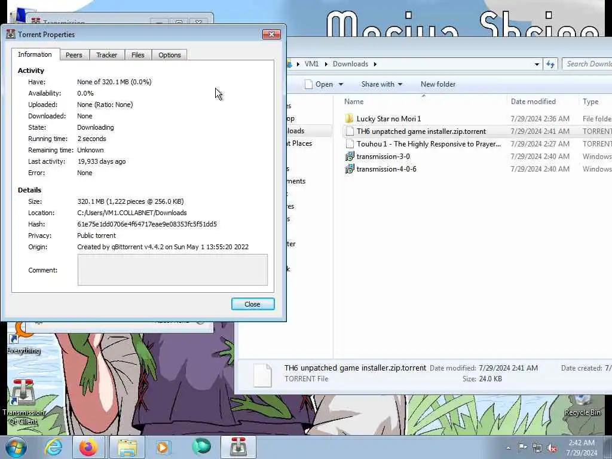
Task: Click the Touhou 1 torrent file icon
Action: pos(350,143)
